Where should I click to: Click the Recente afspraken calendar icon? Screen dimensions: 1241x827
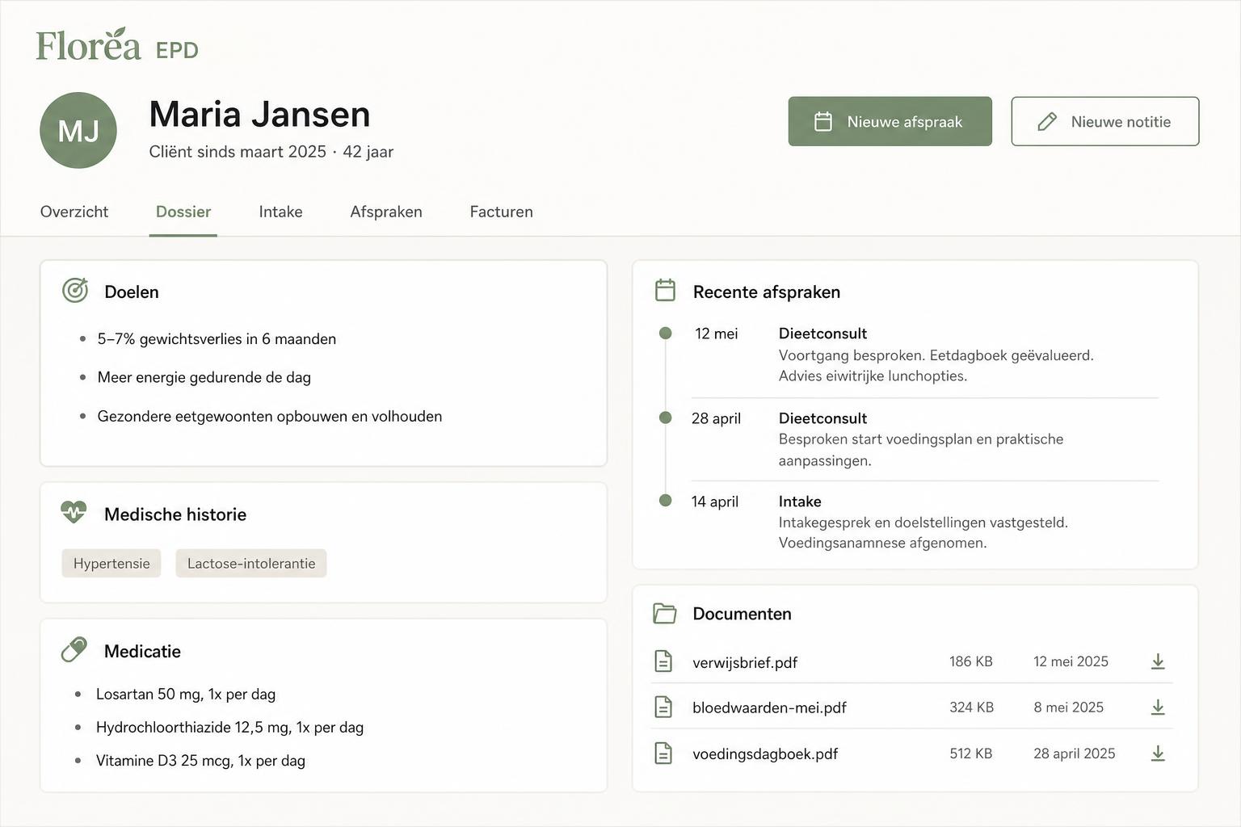pos(665,290)
